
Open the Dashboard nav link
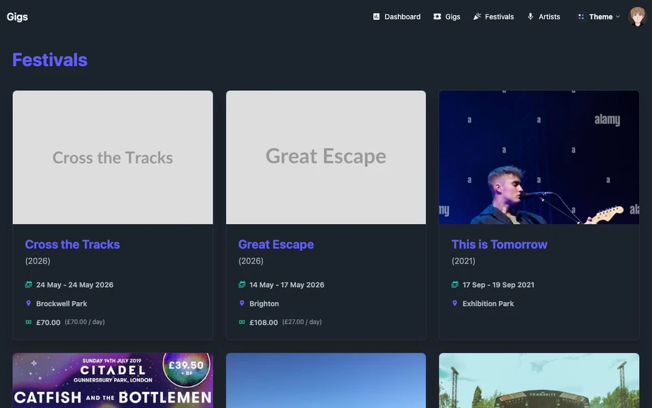397,17
